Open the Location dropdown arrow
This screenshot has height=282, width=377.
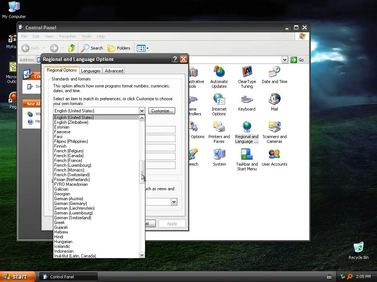(x=174, y=202)
